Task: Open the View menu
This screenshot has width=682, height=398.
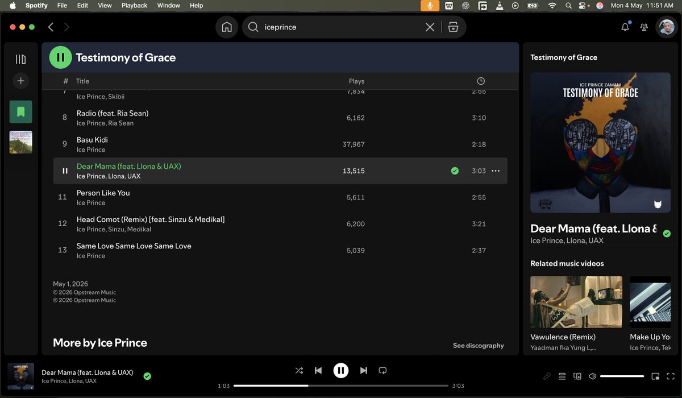Action: point(105,6)
